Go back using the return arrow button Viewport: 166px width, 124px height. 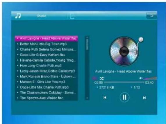pyautogui.click(x=151, y=16)
